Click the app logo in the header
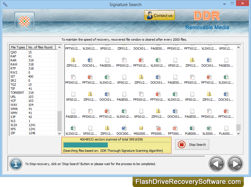The height and width of the screenshot is (187, 251). click(x=24, y=21)
